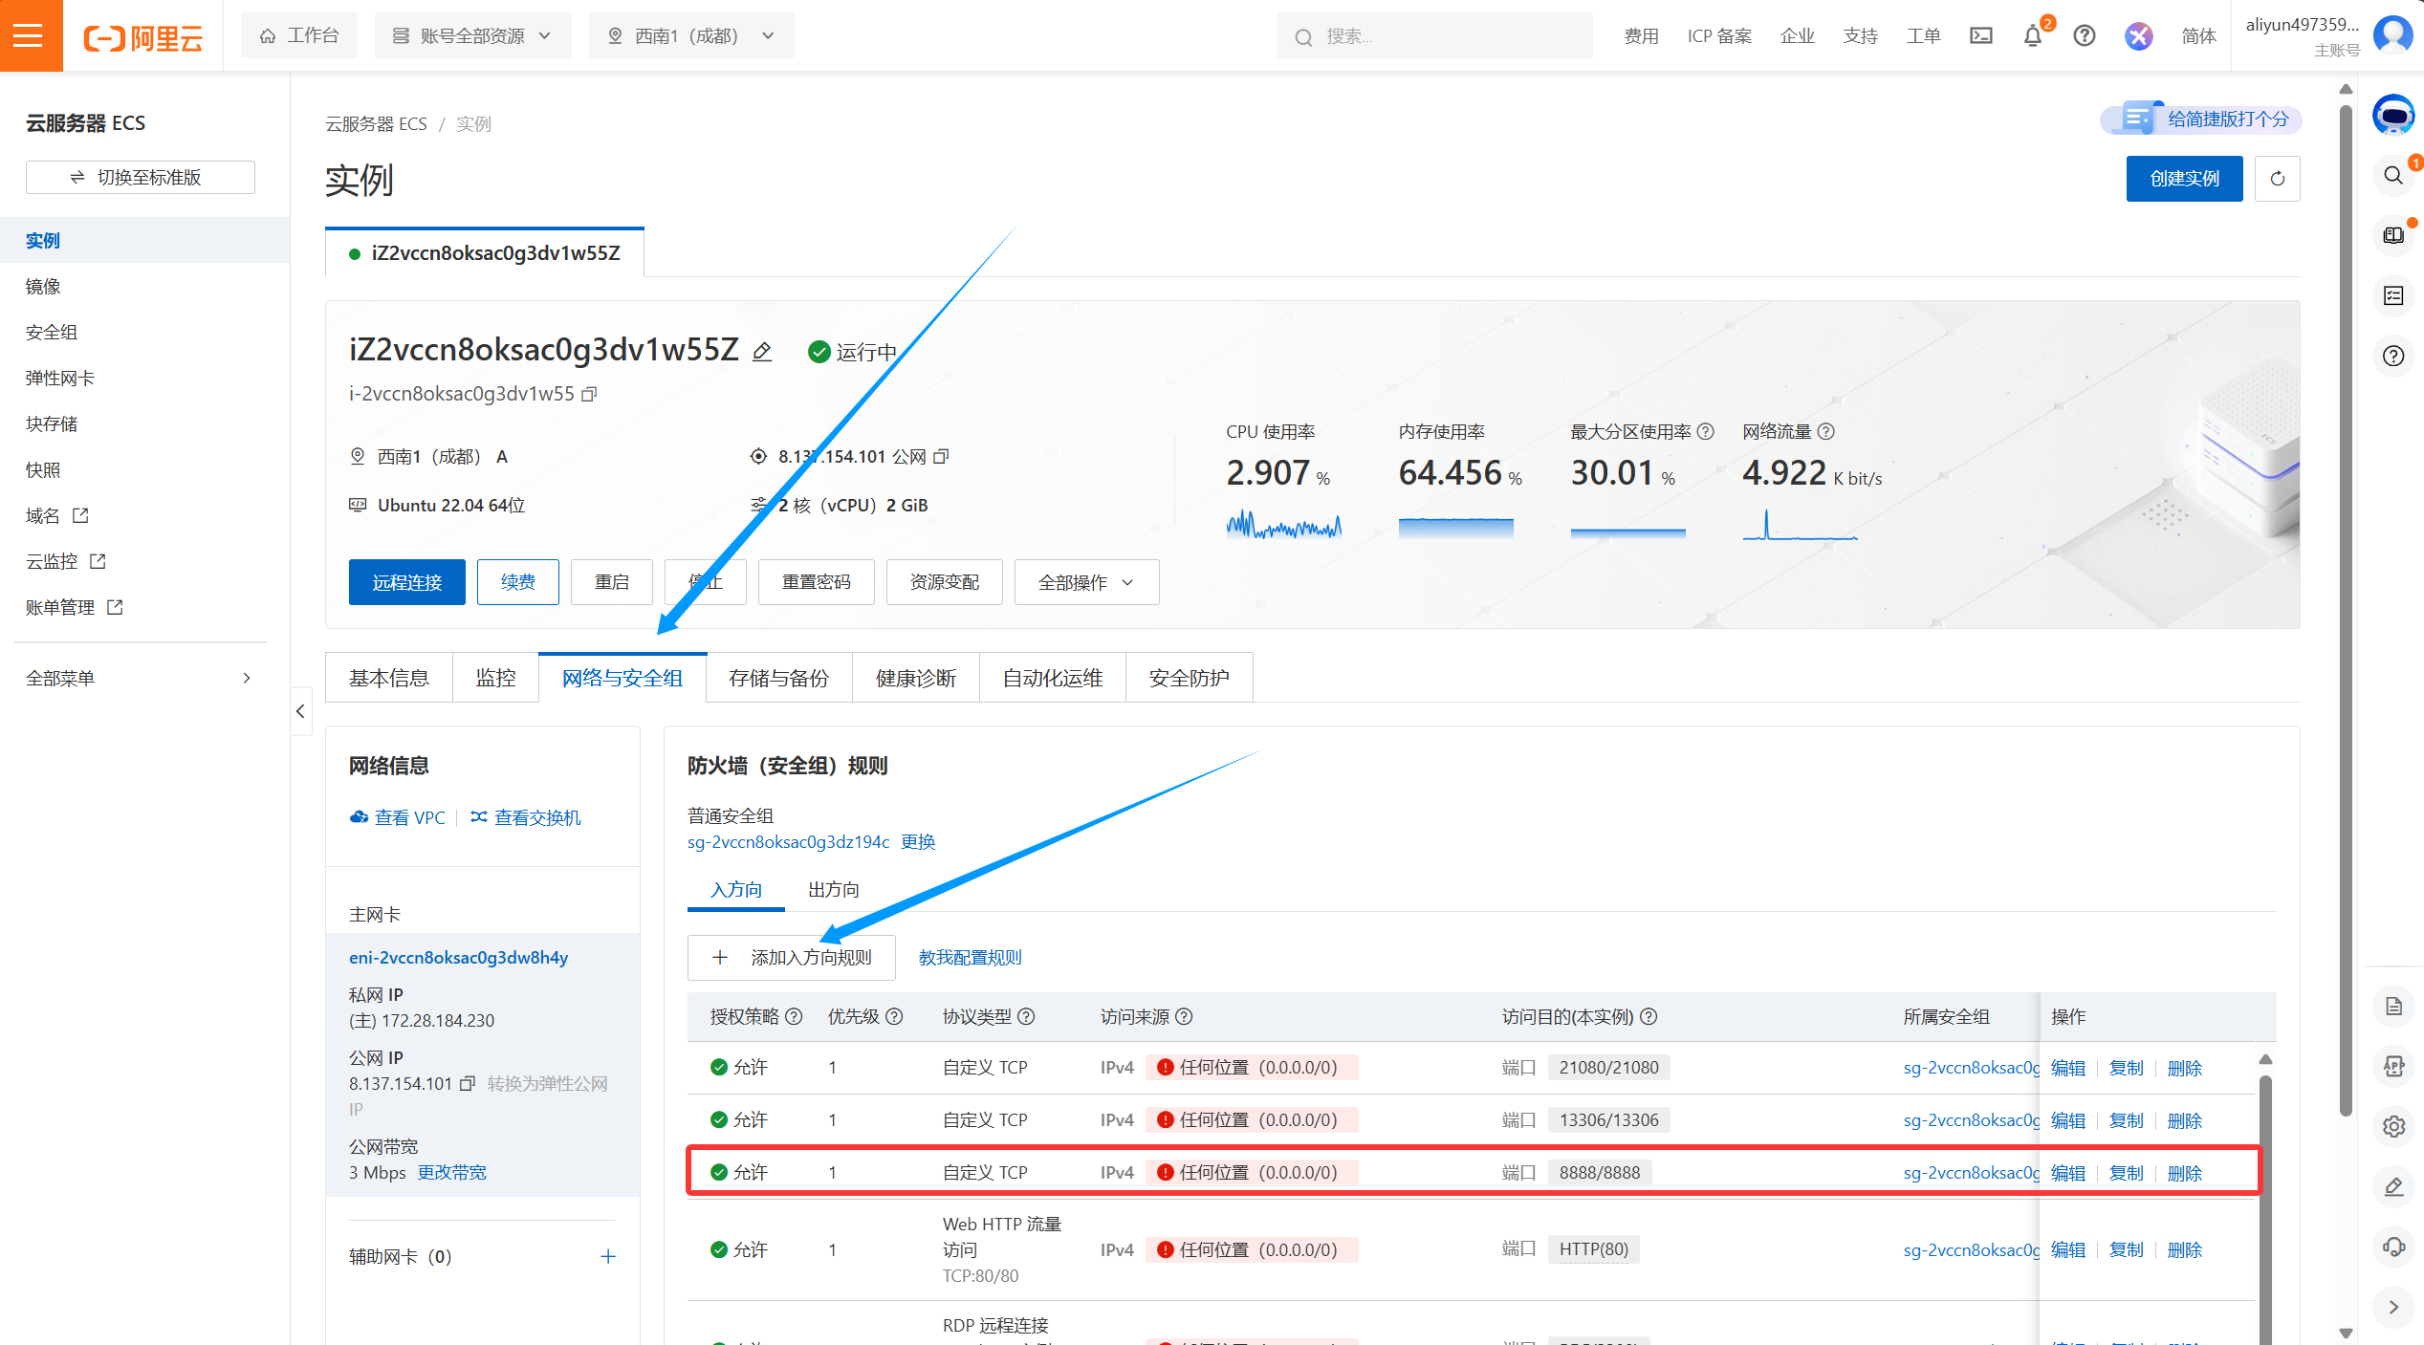Click the notification bell icon
This screenshot has width=2424, height=1345.
click(2033, 36)
